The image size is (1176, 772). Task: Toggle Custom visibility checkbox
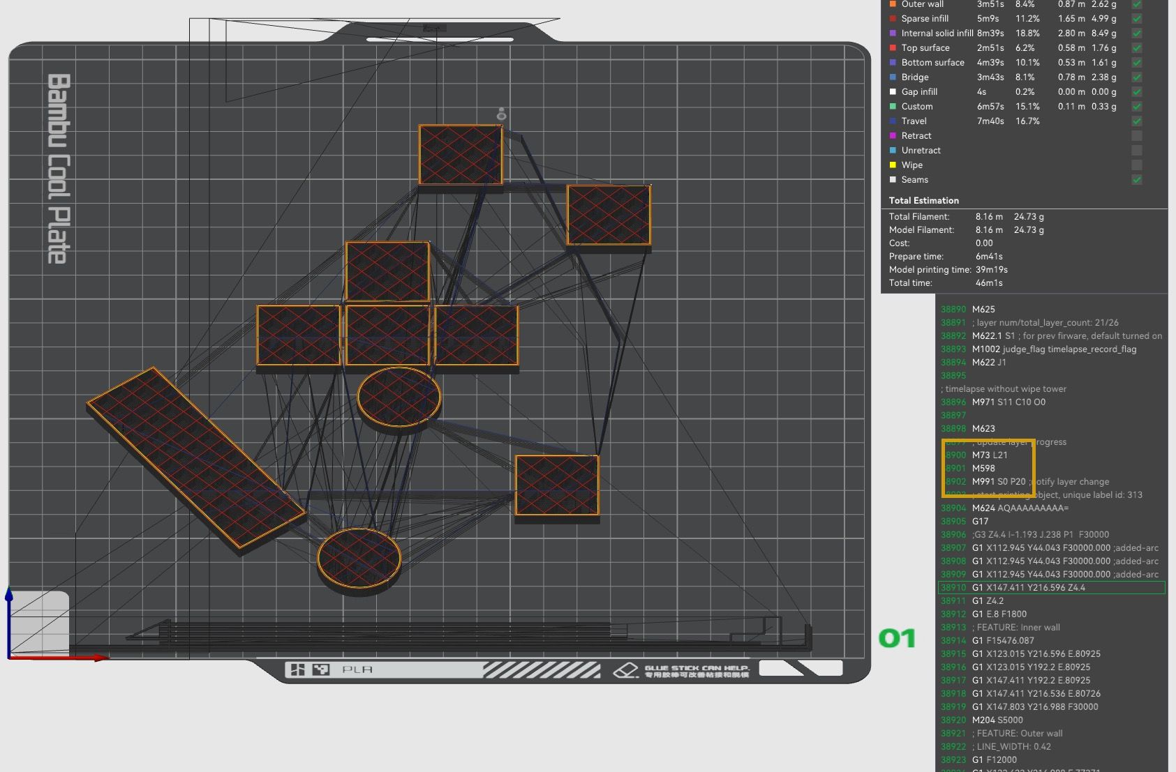(1137, 107)
